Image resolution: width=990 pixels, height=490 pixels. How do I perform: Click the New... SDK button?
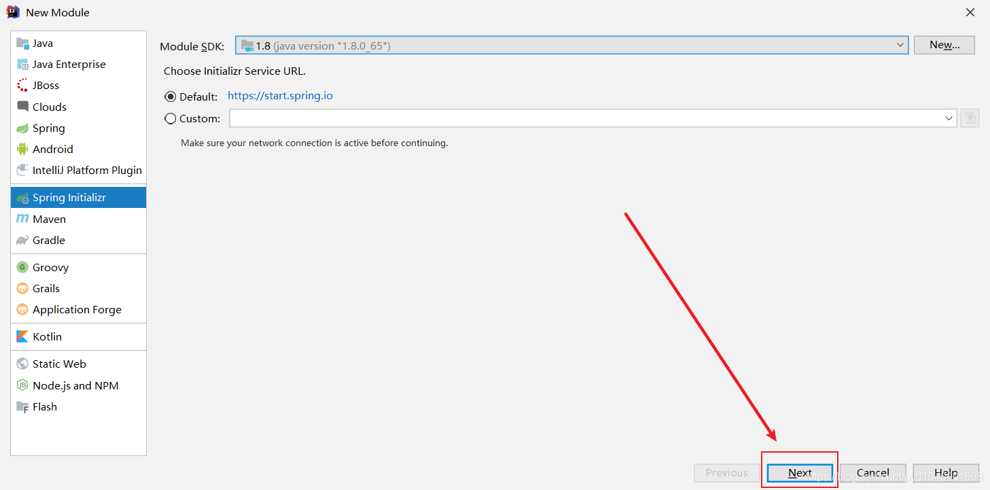click(944, 45)
